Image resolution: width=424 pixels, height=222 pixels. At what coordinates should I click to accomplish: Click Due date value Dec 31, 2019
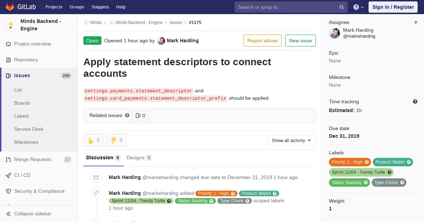[344, 136]
